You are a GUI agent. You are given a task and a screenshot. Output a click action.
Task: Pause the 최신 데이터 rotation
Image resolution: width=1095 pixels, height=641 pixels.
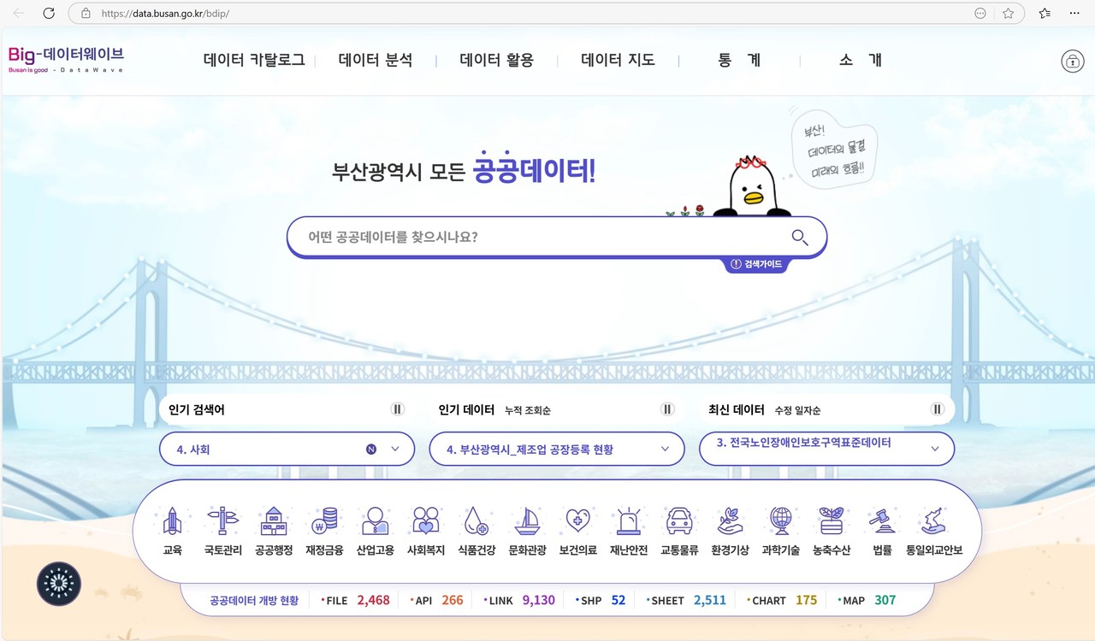click(936, 409)
